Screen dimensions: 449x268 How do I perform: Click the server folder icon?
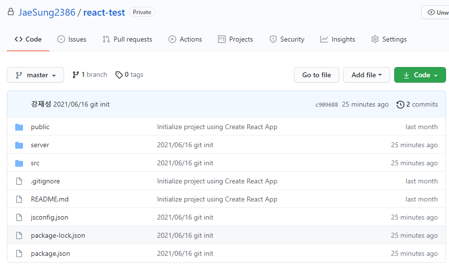(19, 145)
